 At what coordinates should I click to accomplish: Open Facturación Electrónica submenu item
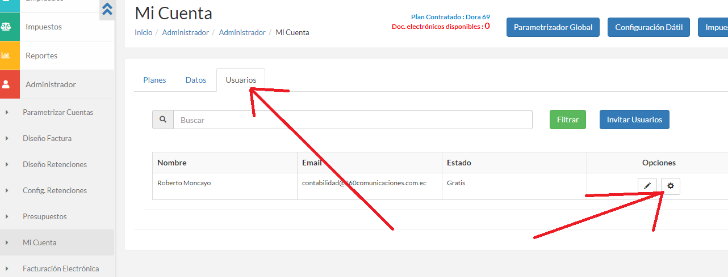61,269
